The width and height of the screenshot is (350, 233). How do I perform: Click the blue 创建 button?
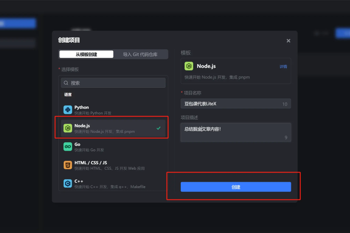(x=236, y=187)
